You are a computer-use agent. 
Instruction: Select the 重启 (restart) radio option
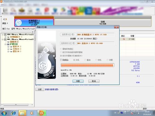(x=85, y=60)
